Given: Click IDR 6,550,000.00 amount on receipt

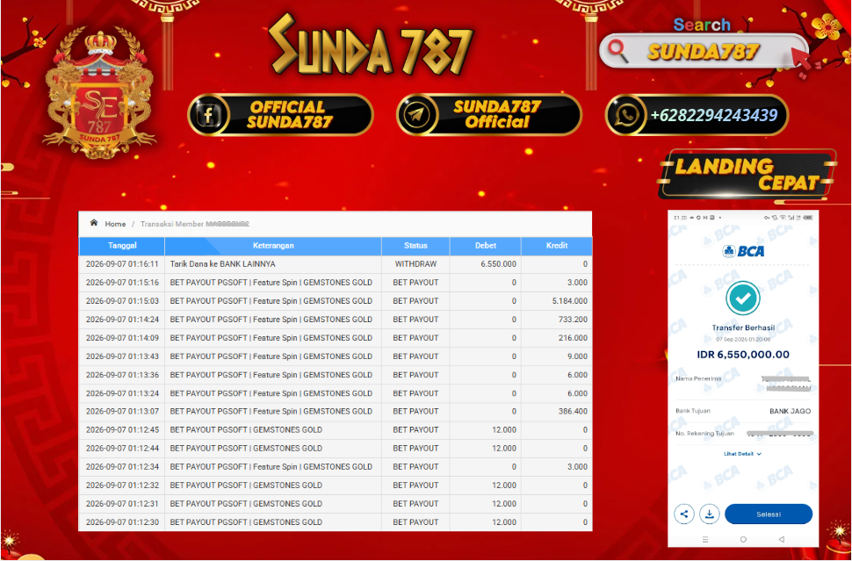Looking at the screenshot, I should (743, 354).
